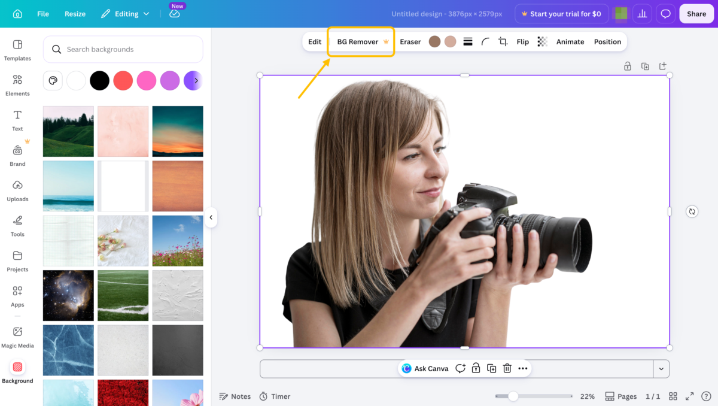Open the File menu

point(43,14)
